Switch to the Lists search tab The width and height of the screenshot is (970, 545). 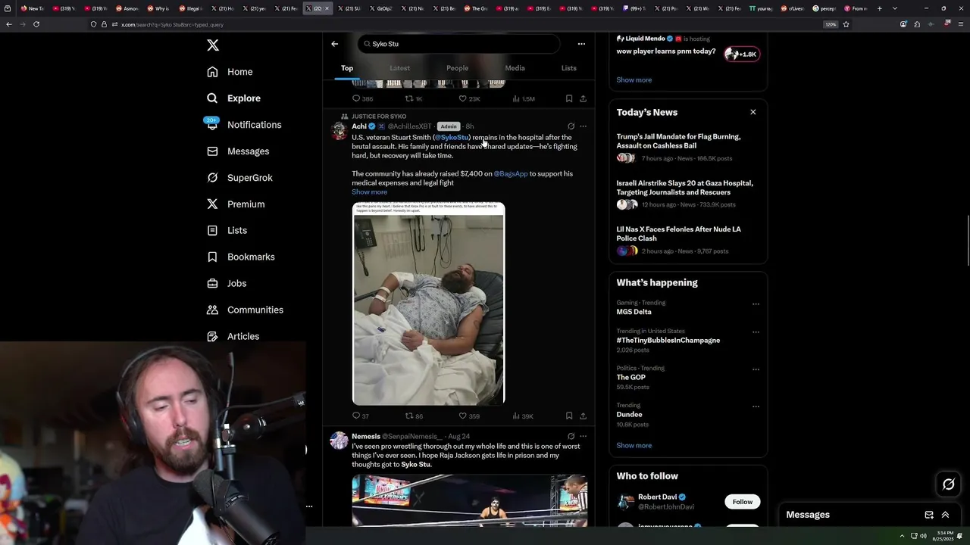click(x=568, y=68)
